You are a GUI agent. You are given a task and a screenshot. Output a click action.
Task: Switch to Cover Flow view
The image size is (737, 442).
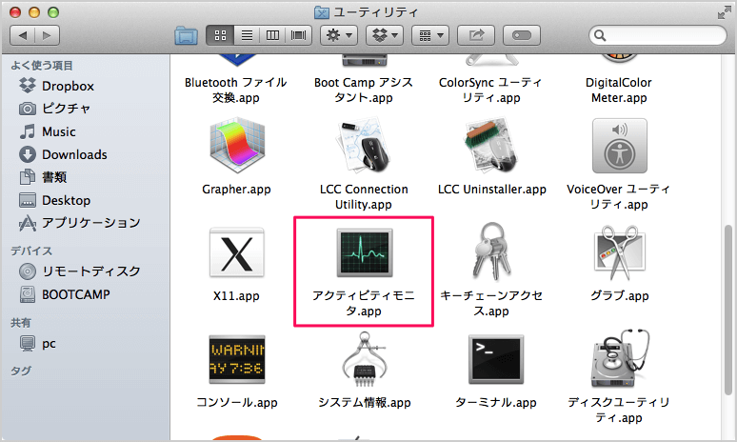pyautogui.click(x=298, y=35)
